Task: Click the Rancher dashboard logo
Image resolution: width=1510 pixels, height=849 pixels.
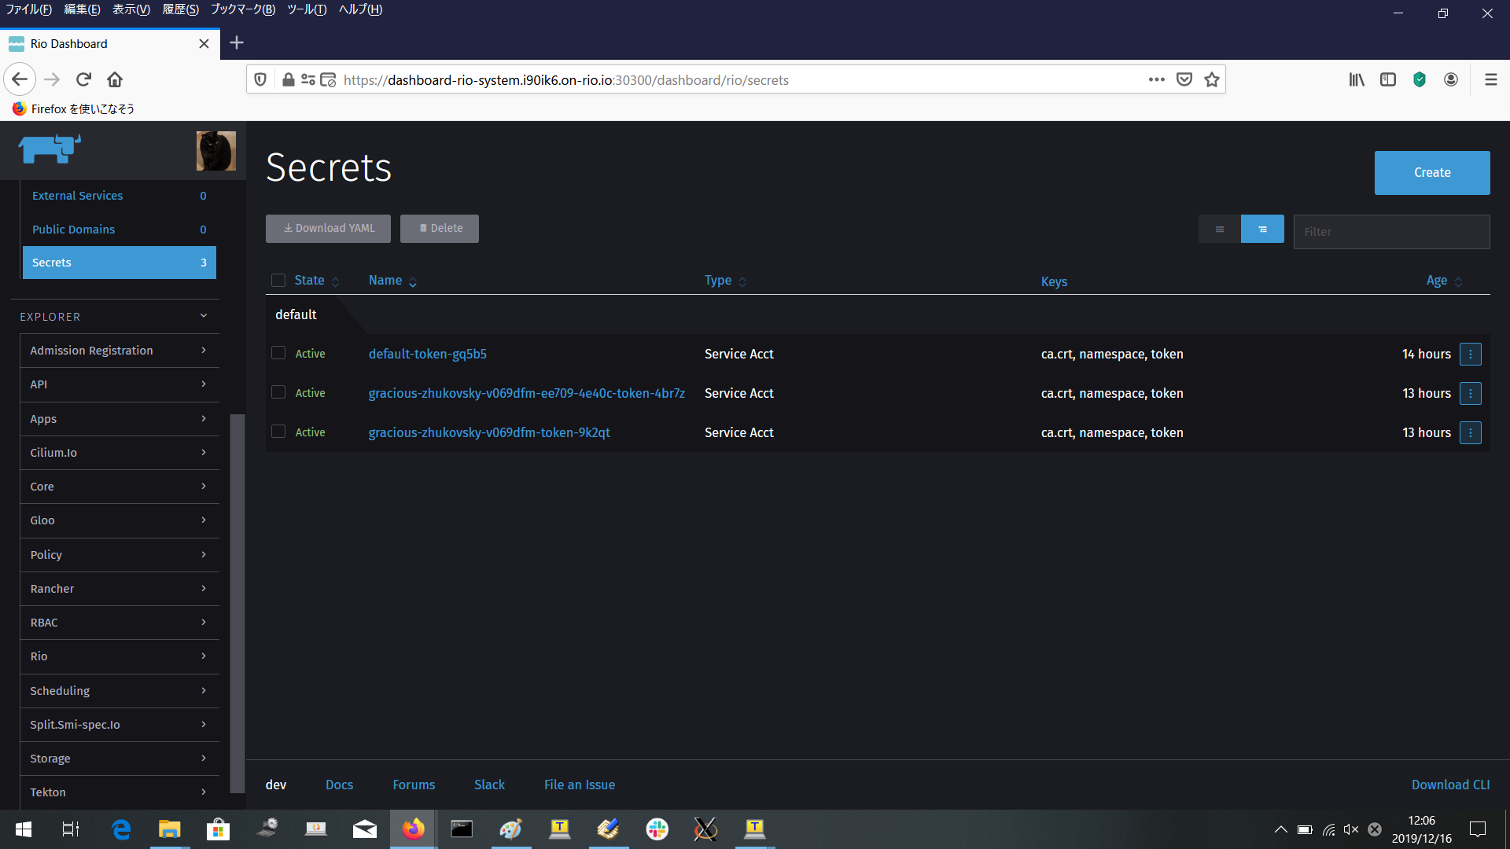Action: point(50,149)
